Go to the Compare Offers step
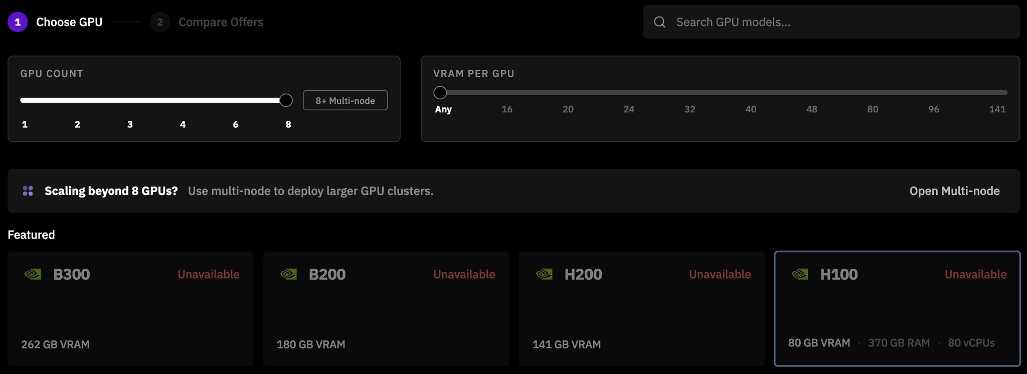This screenshot has height=374, width=1027. click(x=221, y=22)
